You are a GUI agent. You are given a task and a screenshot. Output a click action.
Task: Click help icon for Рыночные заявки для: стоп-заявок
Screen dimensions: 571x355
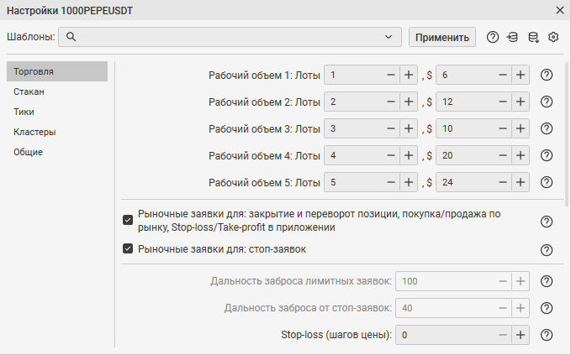(x=547, y=249)
